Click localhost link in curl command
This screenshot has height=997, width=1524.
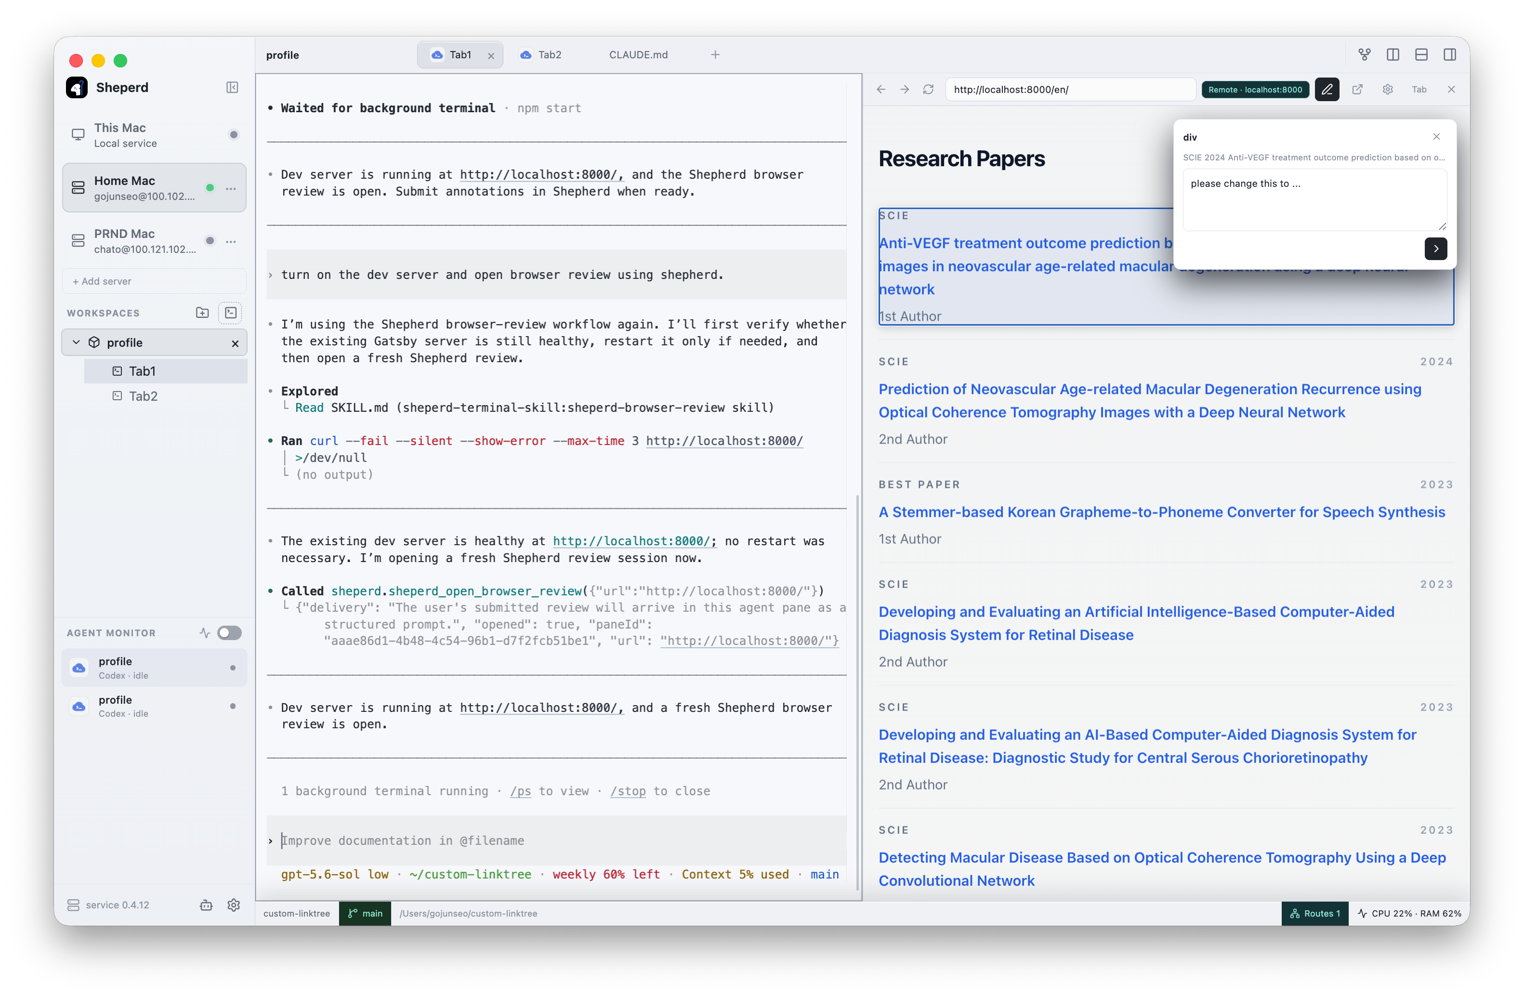click(x=724, y=441)
